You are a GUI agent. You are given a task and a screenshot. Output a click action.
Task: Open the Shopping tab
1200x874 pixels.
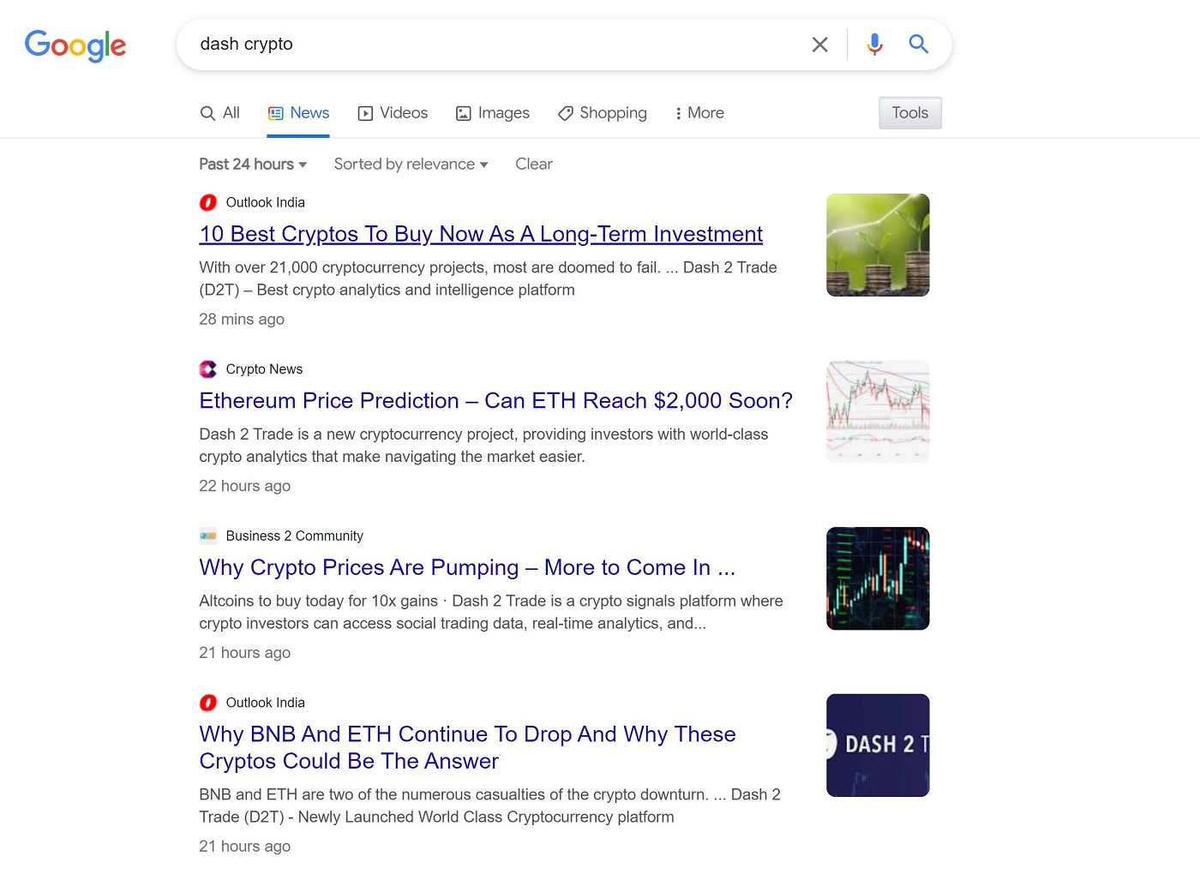(x=603, y=113)
